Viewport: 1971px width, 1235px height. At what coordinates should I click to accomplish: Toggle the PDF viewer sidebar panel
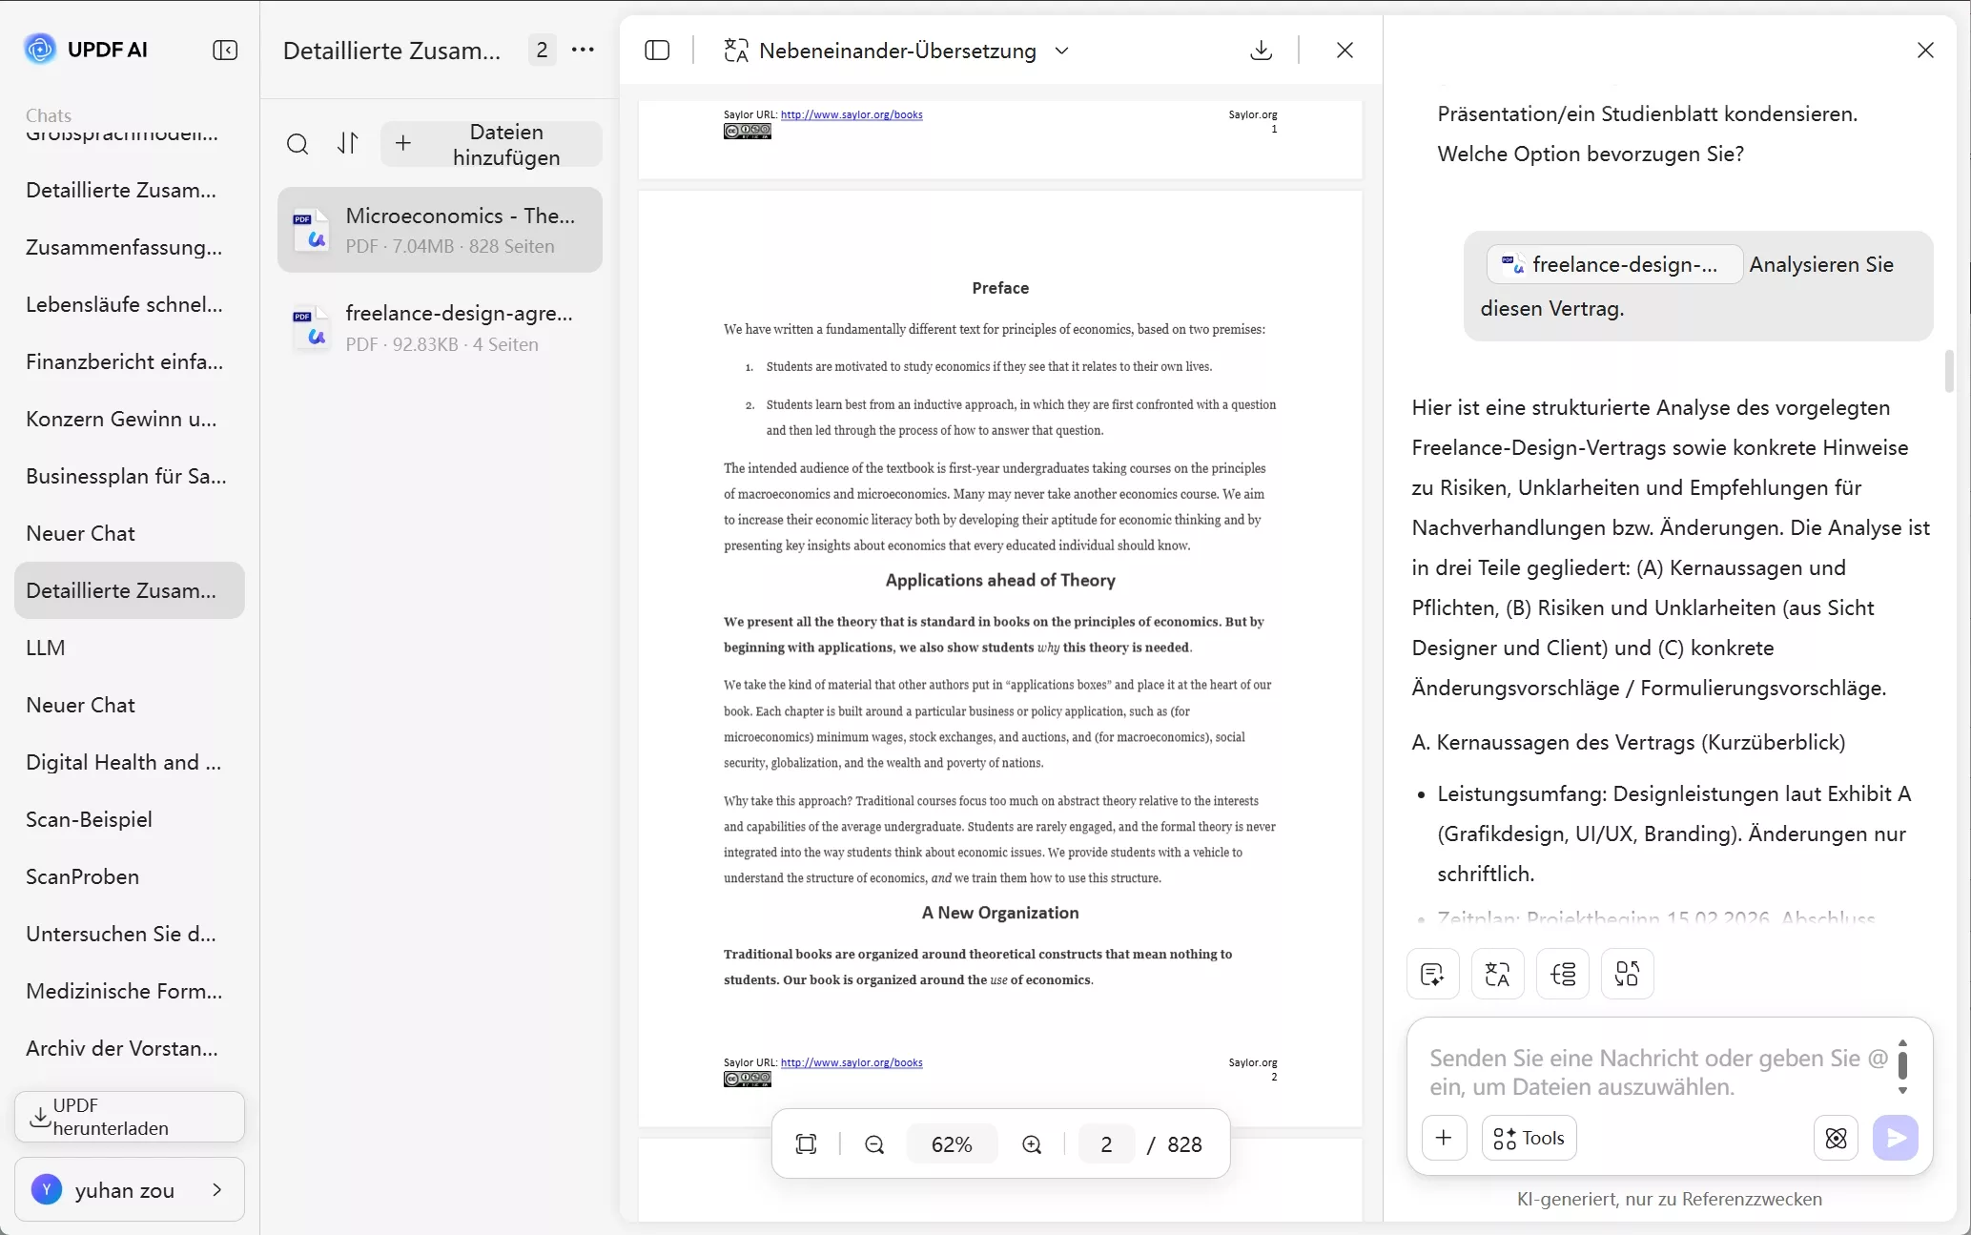click(657, 50)
